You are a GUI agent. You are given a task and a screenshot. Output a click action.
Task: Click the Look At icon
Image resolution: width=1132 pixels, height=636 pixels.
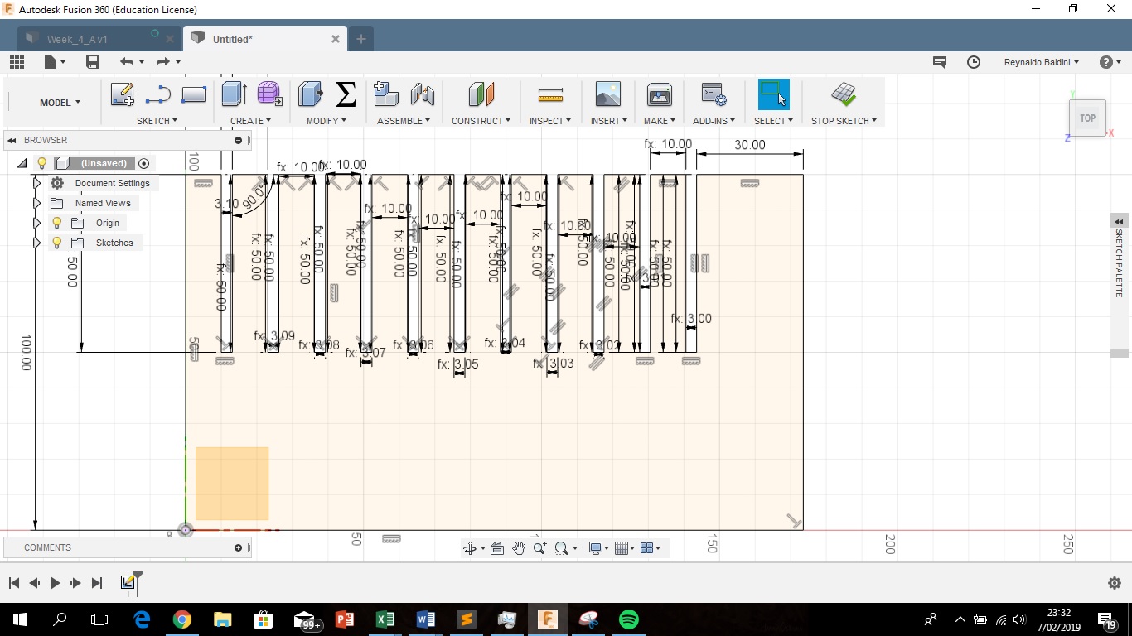click(497, 548)
